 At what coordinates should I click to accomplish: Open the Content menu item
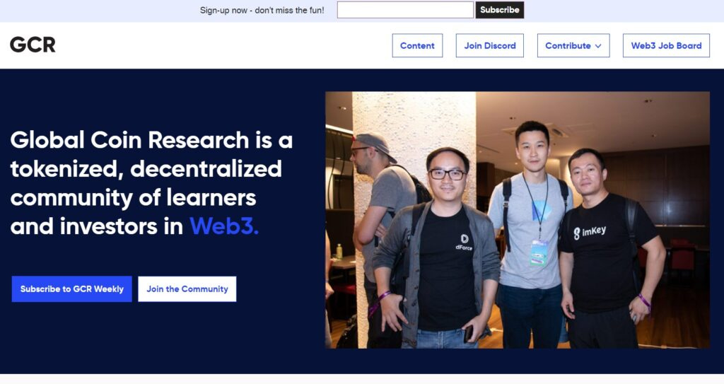point(417,46)
